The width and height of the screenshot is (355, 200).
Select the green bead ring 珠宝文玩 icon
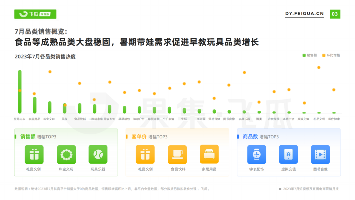tap(66, 154)
